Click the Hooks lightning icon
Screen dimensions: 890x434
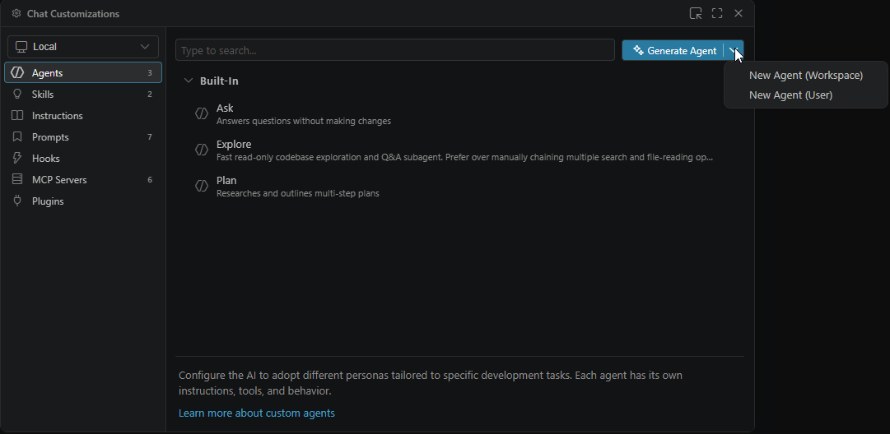click(x=17, y=159)
